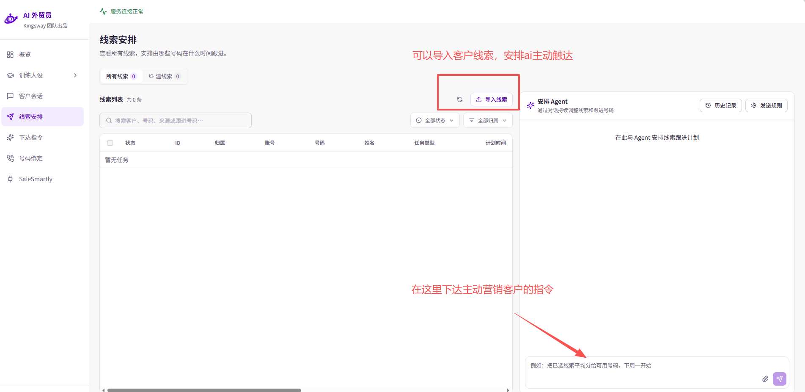Open 下达指令 in the sidebar menu
Viewport: 805px width, 392px height.
click(43, 138)
